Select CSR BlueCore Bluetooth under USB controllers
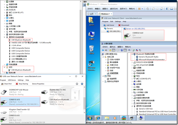Viewport: 178px width, 125px height. coord(21,40)
